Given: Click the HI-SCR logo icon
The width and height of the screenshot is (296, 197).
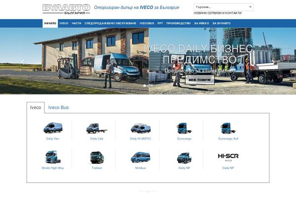Looking at the screenshot, I should pyautogui.click(x=228, y=157).
